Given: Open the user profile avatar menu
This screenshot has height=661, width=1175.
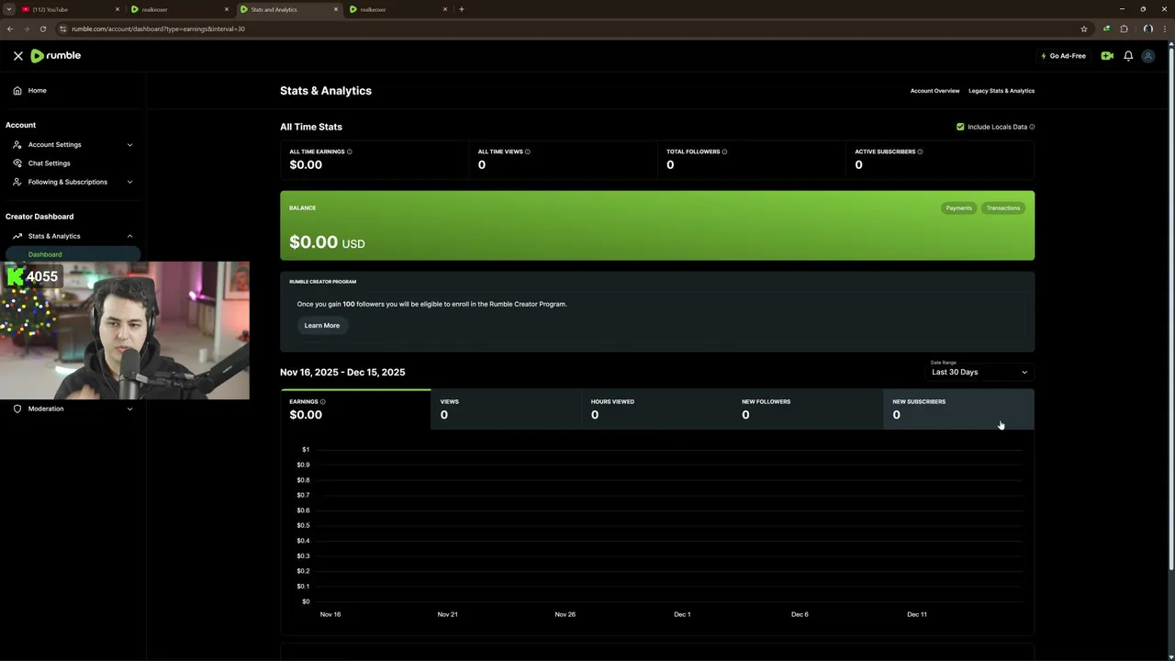Looking at the screenshot, I should tap(1148, 56).
